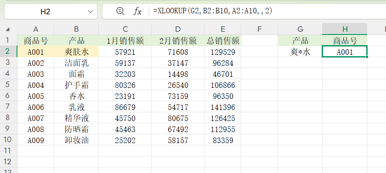386x173 pixels.
Task: Select cell with value 129529
Action: [x=222, y=52]
